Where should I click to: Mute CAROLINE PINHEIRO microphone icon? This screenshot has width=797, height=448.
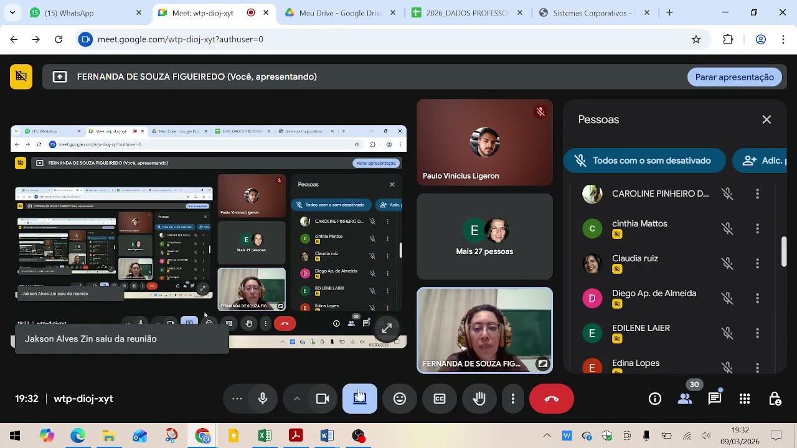727,194
